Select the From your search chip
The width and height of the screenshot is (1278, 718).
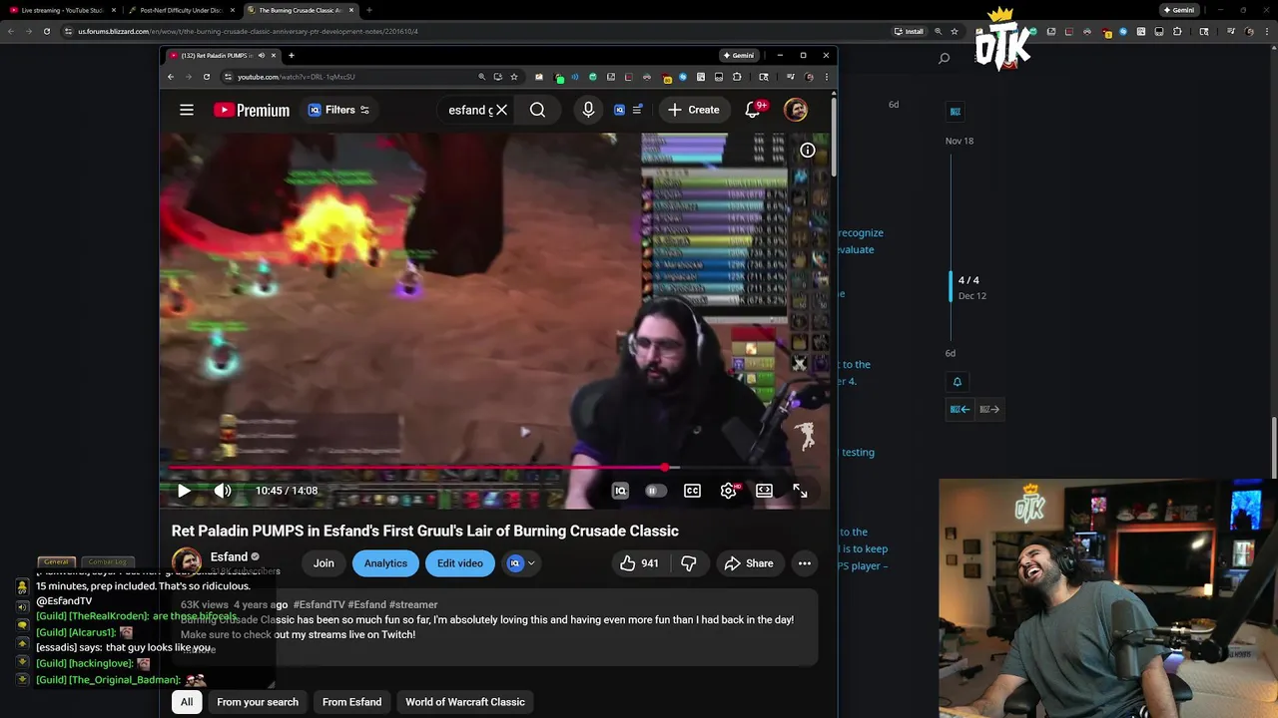point(258,702)
